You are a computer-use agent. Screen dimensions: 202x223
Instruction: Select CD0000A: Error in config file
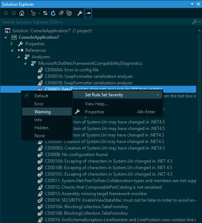click(72, 70)
